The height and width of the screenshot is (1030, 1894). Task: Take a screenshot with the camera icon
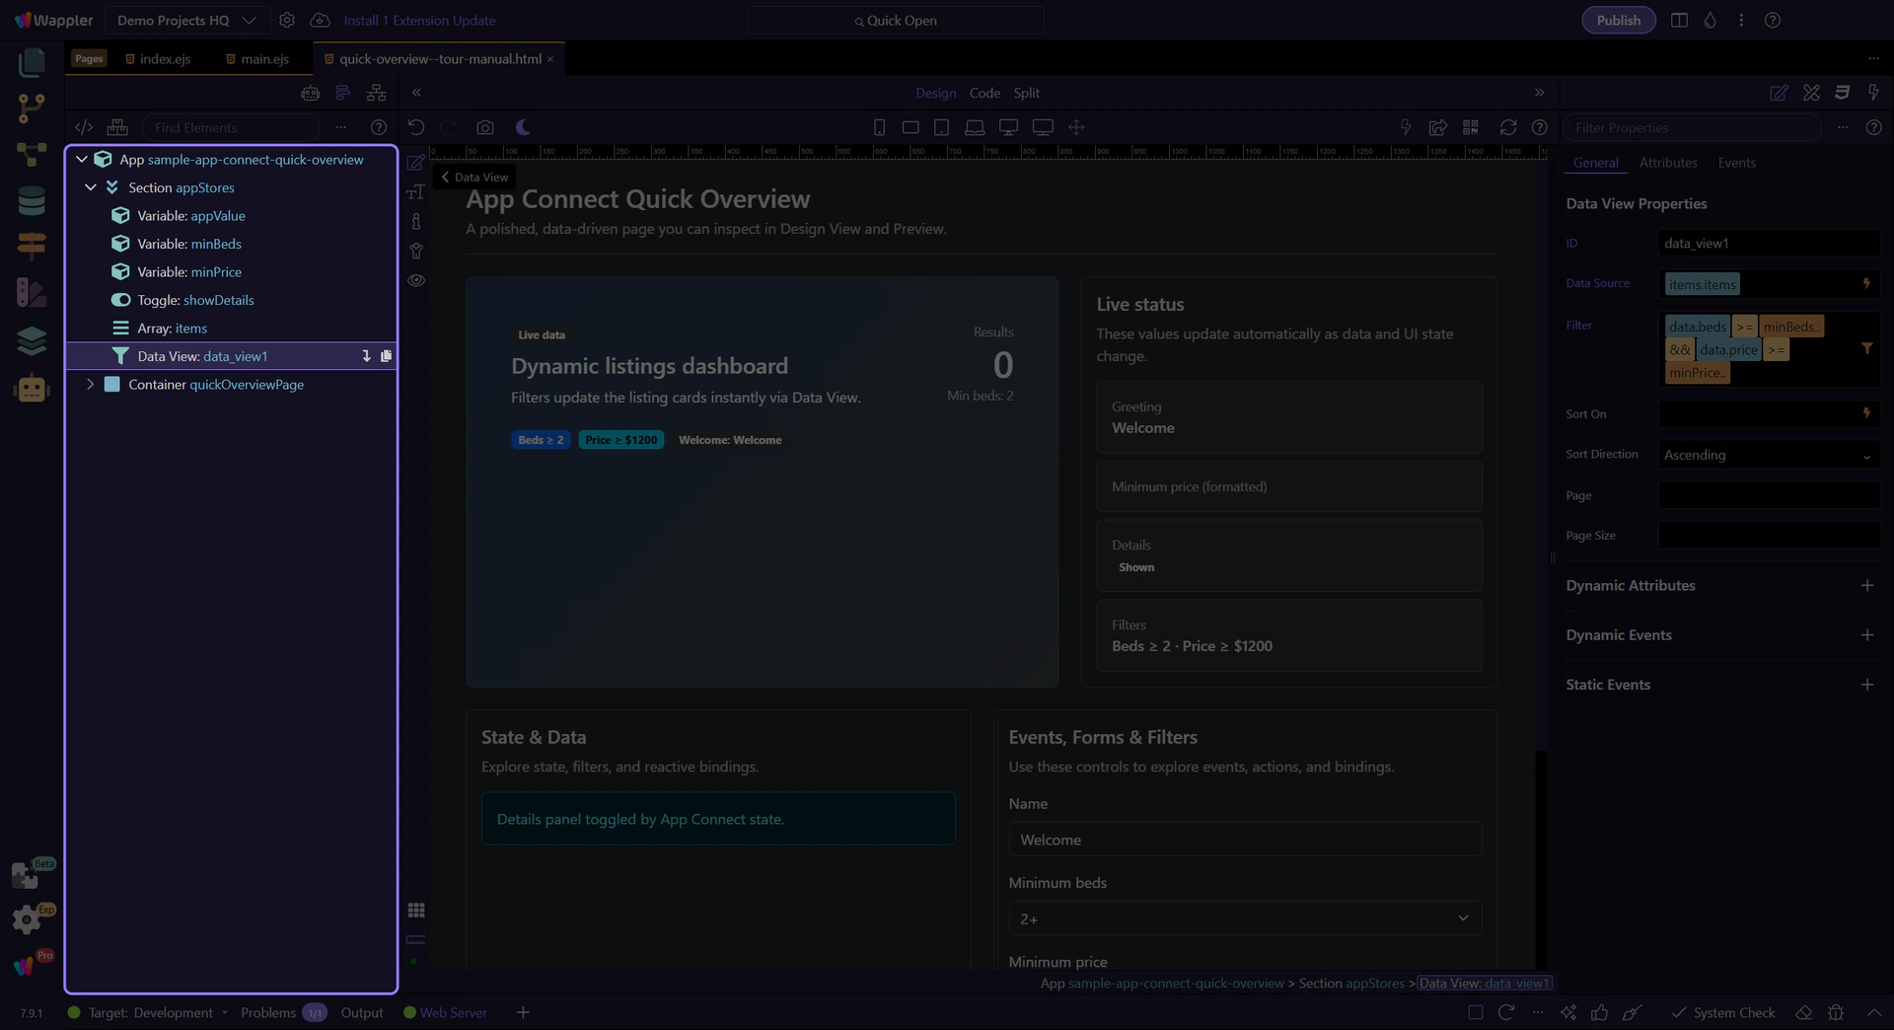(484, 127)
